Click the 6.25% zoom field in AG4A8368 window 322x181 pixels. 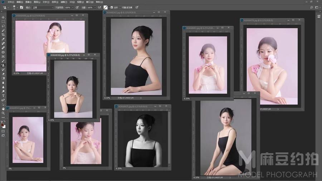[x=51, y=120]
